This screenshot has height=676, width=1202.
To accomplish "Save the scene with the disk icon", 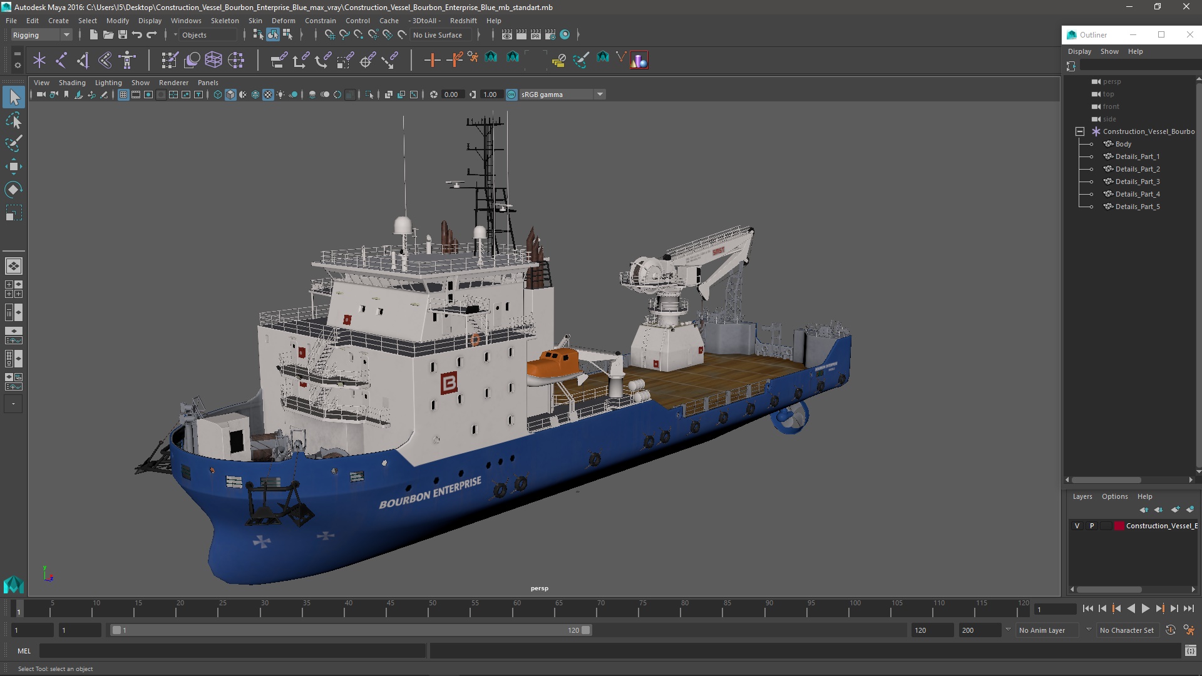I will (x=123, y=35).
